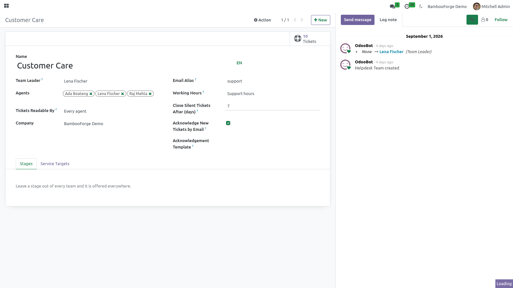This screenshot has height=288, width=513.
Task: Toggle dark mode with the moon icon
Action: (421, 6)
